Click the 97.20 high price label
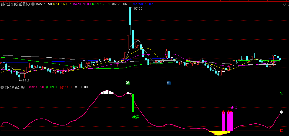Screen dimensions: 289x136 coord(138,9)
